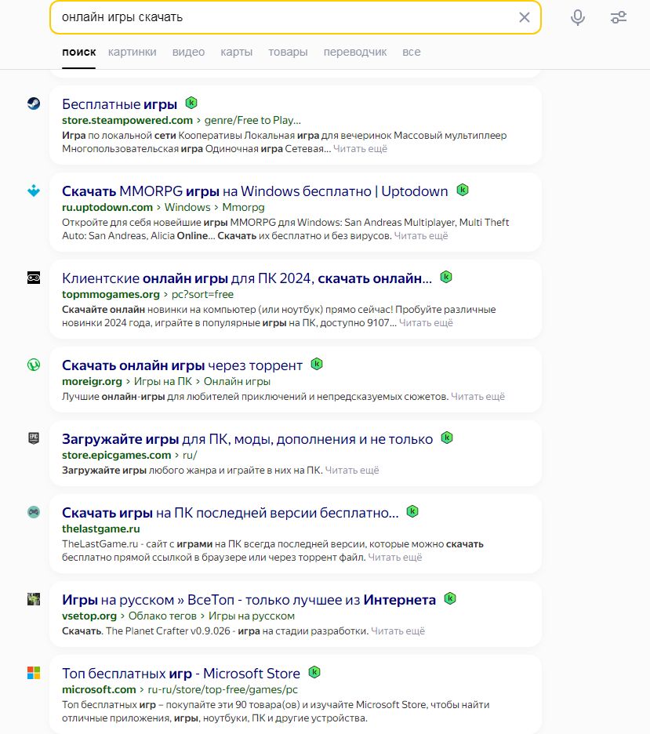This screenshot has width=650, height=734.
Task: Click the Uptodown favicon icon
Action: [34, 191]
